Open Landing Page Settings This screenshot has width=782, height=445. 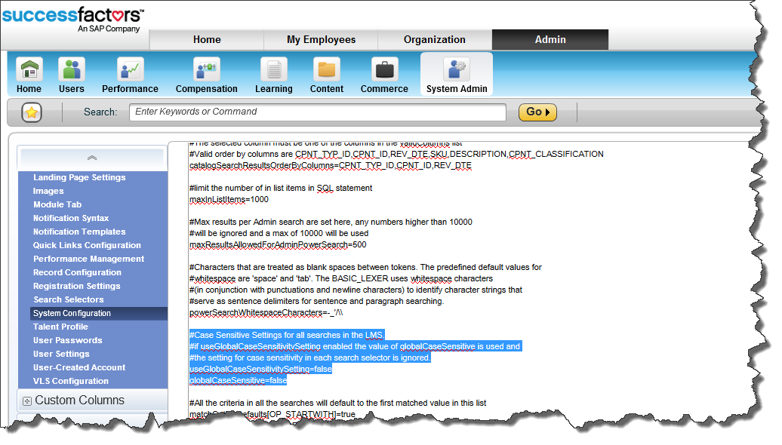pyautogui.click(x=79, y=177)
